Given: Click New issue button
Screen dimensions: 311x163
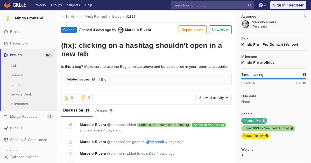Looking at the screenshot, I should click(220, 30).
